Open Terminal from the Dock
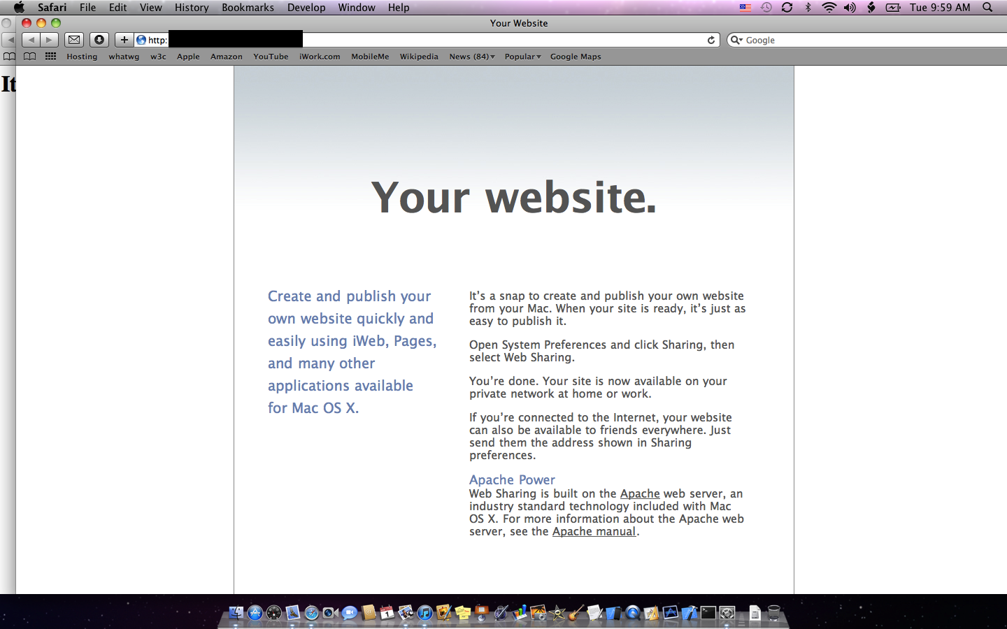 [708, 613]
